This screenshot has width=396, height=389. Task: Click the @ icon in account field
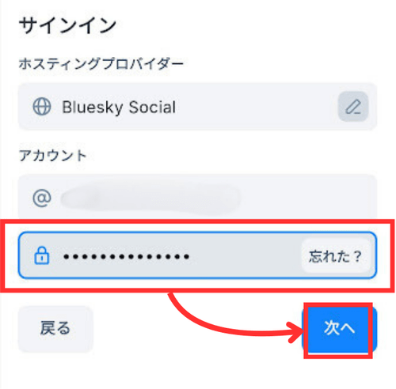pyautogui.click(x=42, y=198)
